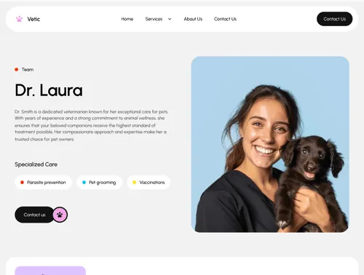
Task: Open the About Us page link
Action: click(193, 19)
